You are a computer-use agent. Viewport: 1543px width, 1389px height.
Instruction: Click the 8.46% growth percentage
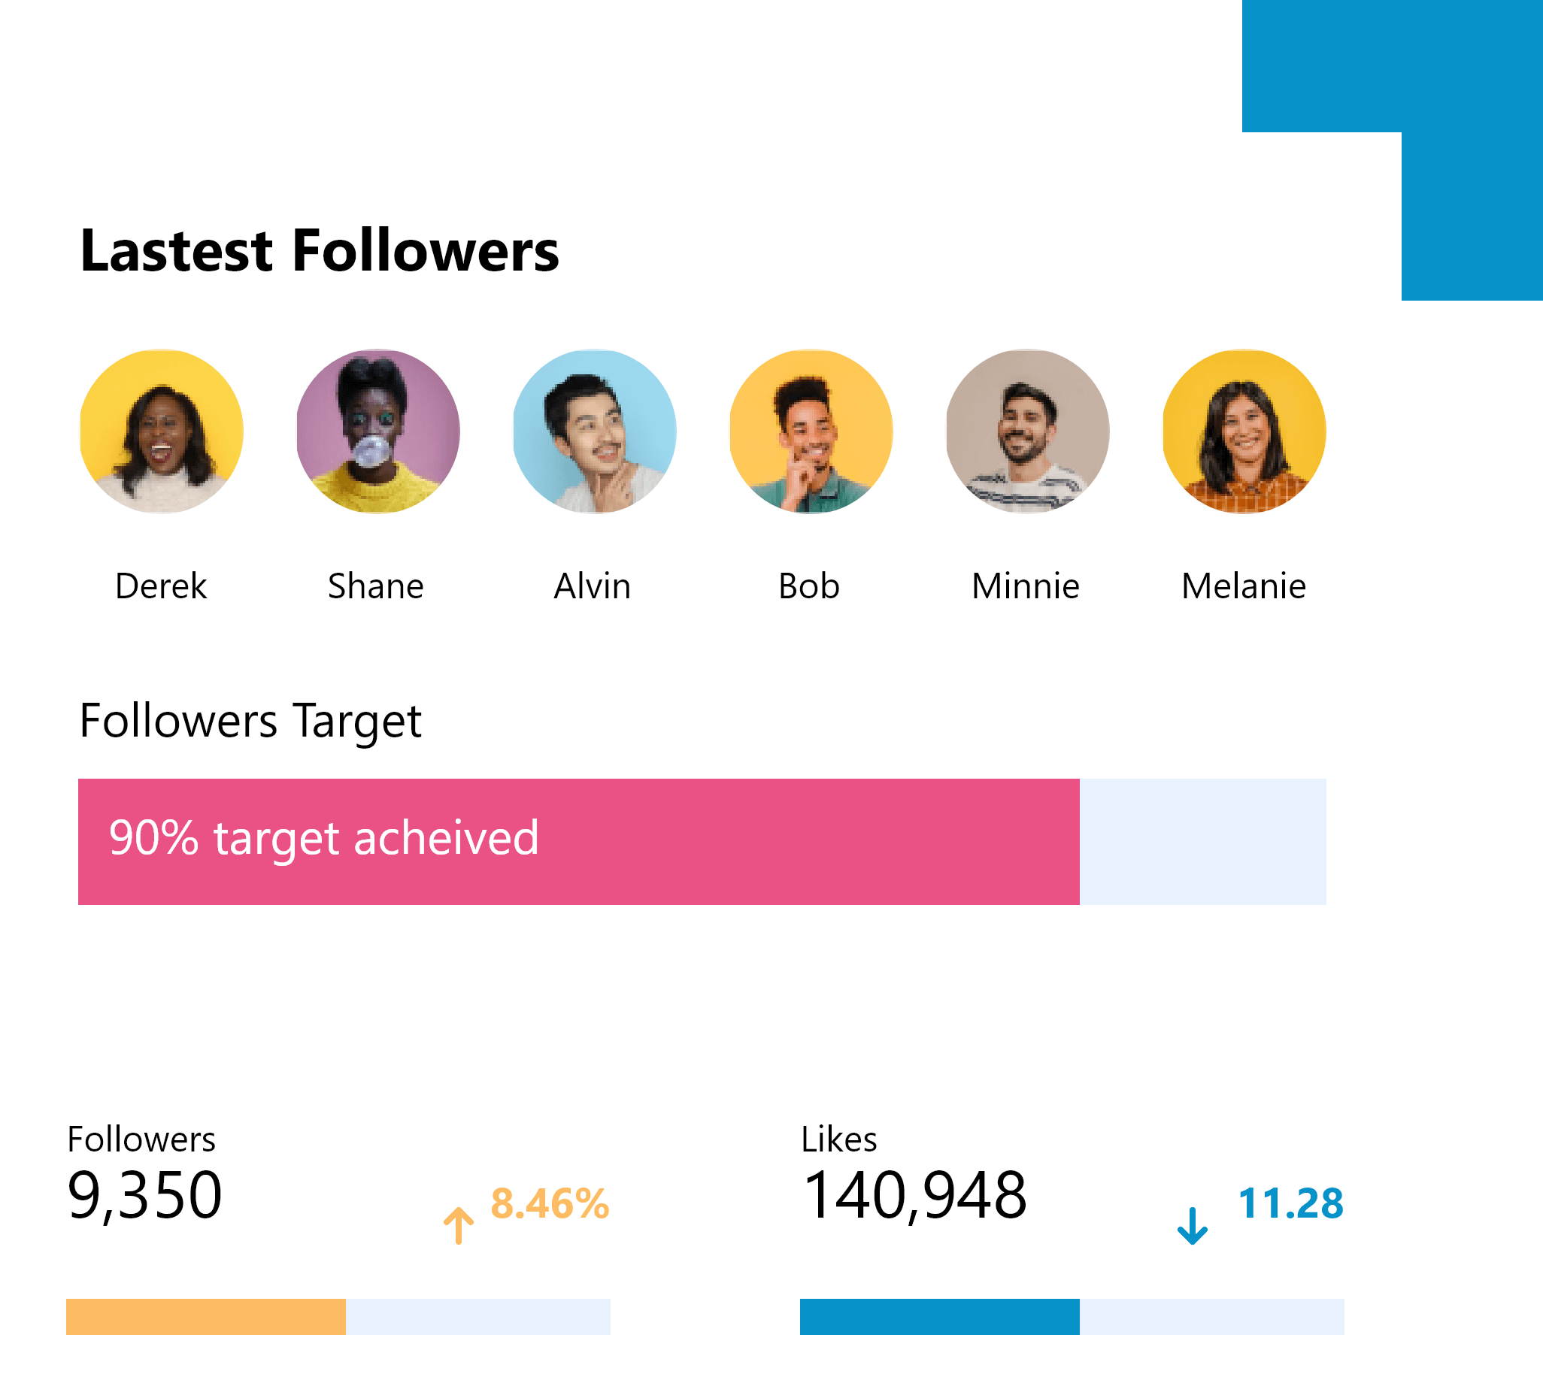pyautogui.click(x=550, y=1203)
